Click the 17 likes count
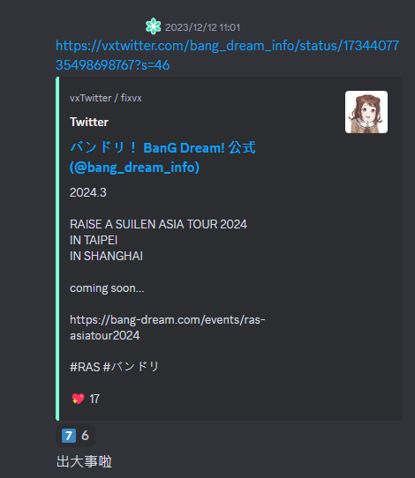This screenshot has height=478, width=415. [x=94, y=399]
